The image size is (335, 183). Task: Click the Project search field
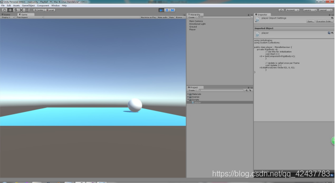tap(221, 91)
